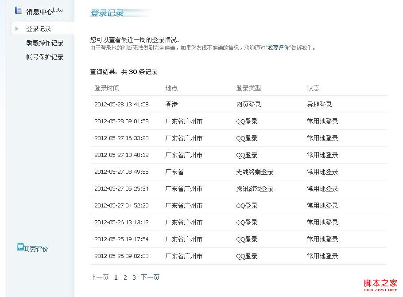Click the 登录时间 column header
403x297 pixels.
(107, 88)
